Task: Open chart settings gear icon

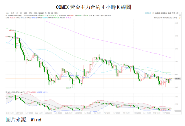Action: 177,13
